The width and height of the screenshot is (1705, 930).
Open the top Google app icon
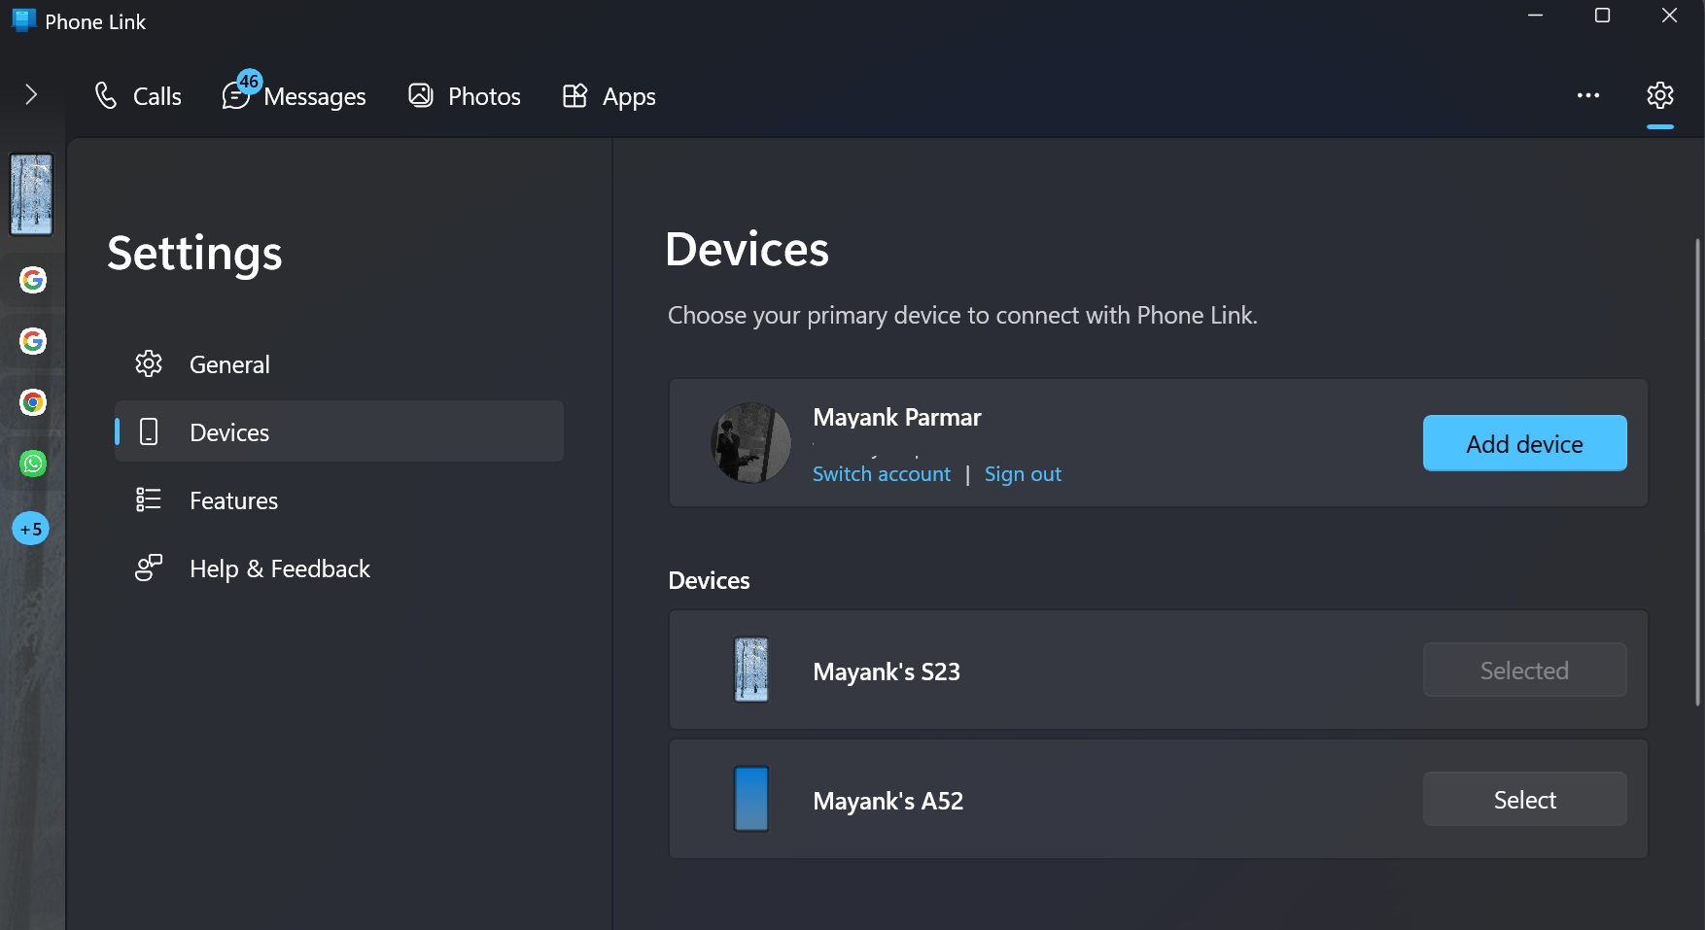[33, 280]
